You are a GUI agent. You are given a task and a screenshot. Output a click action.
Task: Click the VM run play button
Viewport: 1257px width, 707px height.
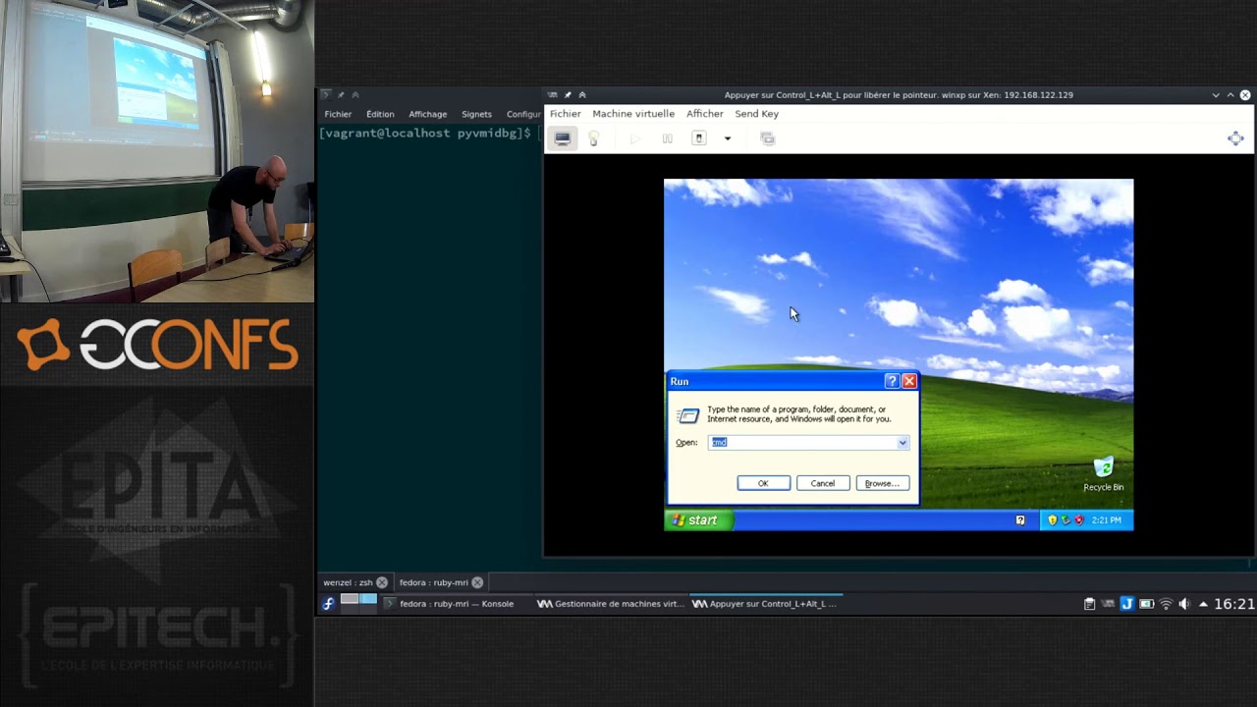[x=634, y=139]
